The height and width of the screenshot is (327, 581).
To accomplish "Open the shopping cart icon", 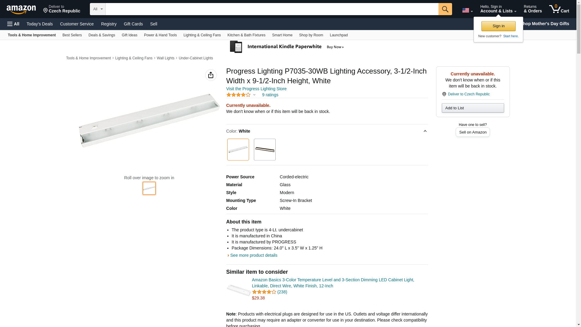I will tap(559, 9).
